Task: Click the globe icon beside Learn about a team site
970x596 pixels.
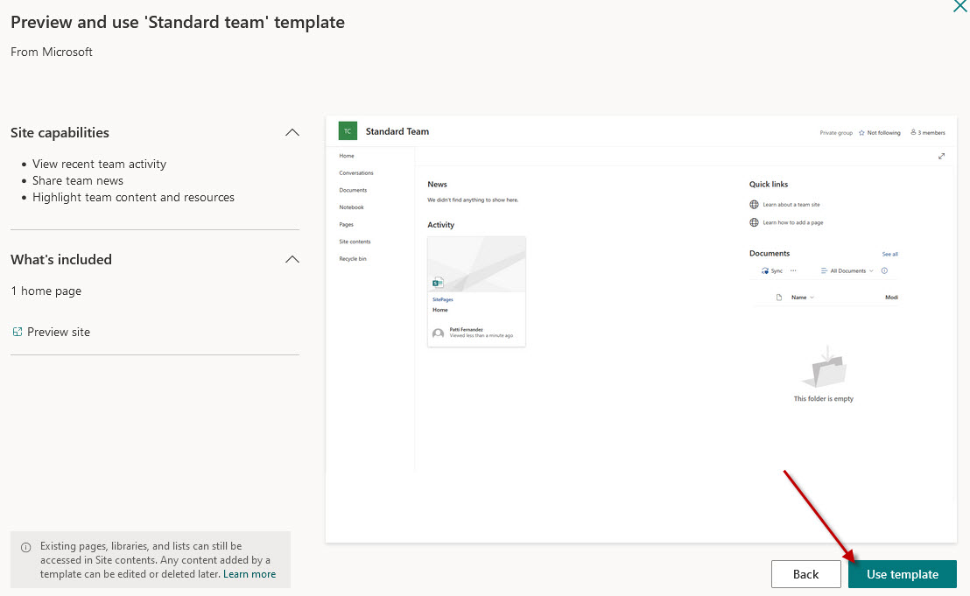Action: pos(754,204)
